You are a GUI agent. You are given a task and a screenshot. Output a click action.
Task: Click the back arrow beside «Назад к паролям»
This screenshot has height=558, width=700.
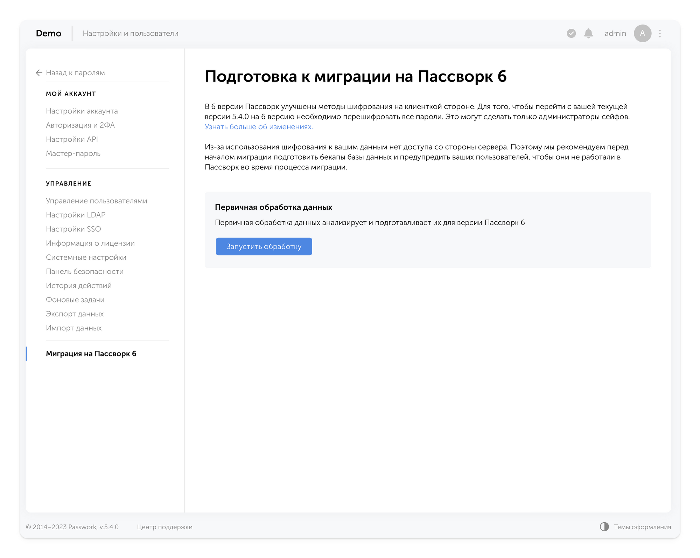(38, 72)
